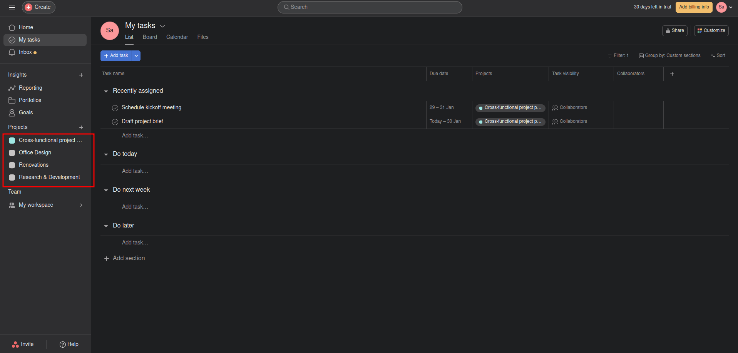Switch to the Board tab
Viewport: 738px width, 353px height.
click(x=150, y=37)
